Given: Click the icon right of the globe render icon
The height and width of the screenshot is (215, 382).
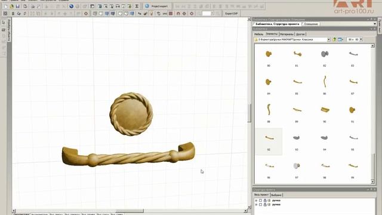Looking at the screenshot, I should coord(78,7).
